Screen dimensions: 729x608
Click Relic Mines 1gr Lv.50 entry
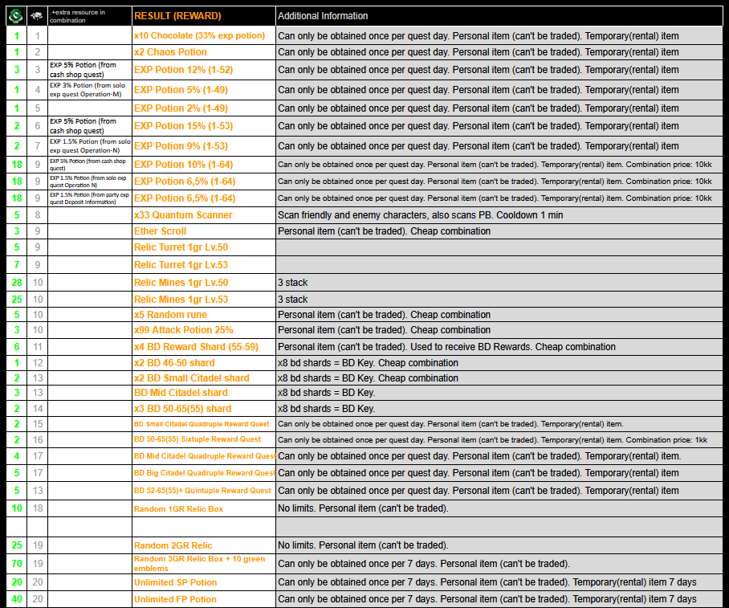[181, 283]
